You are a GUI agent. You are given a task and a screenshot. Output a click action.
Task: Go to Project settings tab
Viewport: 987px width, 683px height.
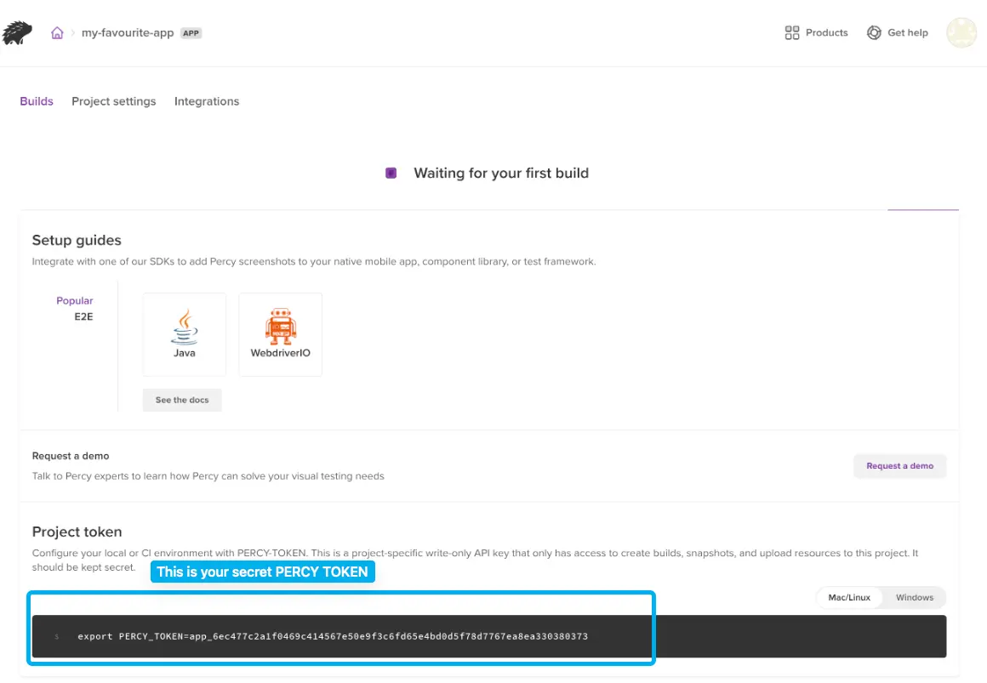114,101
